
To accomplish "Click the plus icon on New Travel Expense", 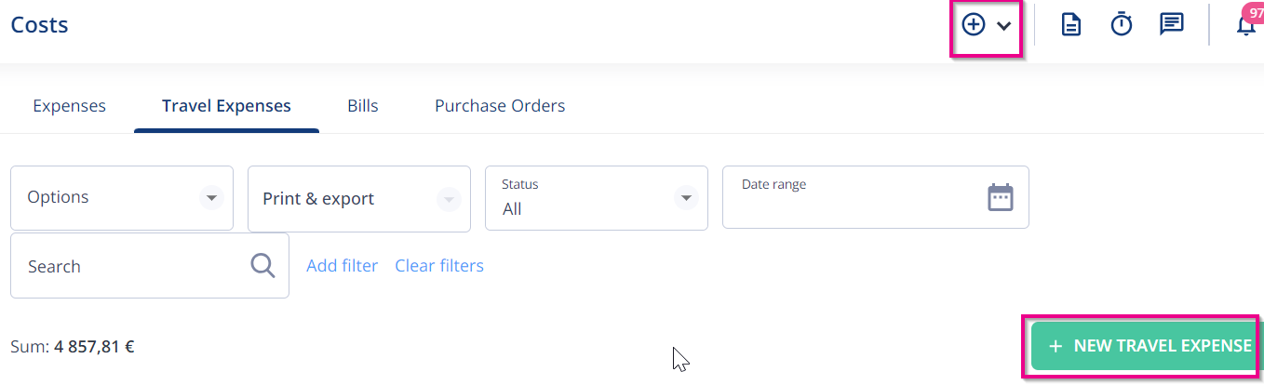I will point(1055,346).
